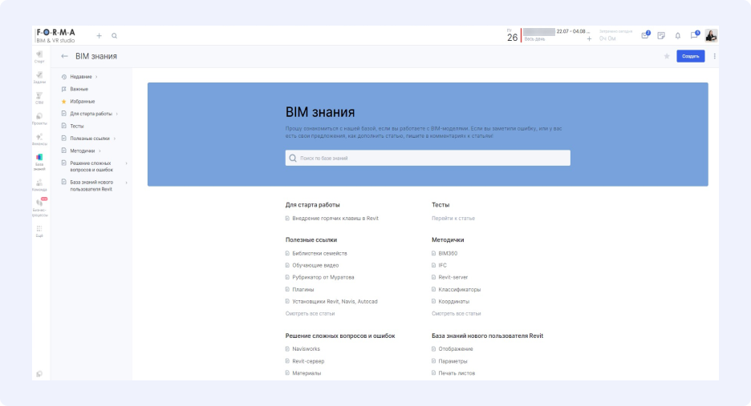This screenshot has height=406, width=751.
Task: Click the search magnifier in top bar
Action: click(x=115, y=36)
